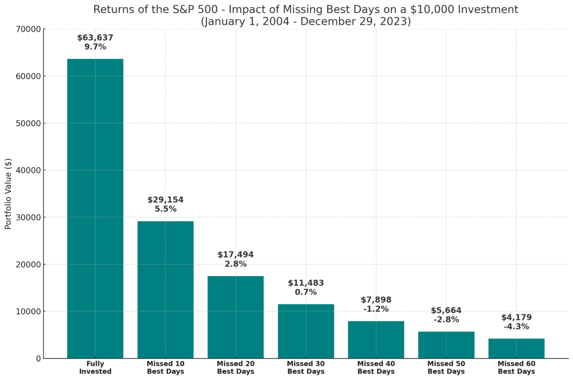The height and width of the screenshot is (380, 573).
Task: Select the Missed 30 Best Days bar
Action: (x=306, y=331)
